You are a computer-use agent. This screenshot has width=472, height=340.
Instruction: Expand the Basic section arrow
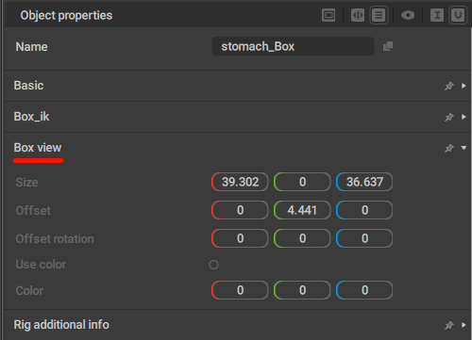tap(464, 86)
